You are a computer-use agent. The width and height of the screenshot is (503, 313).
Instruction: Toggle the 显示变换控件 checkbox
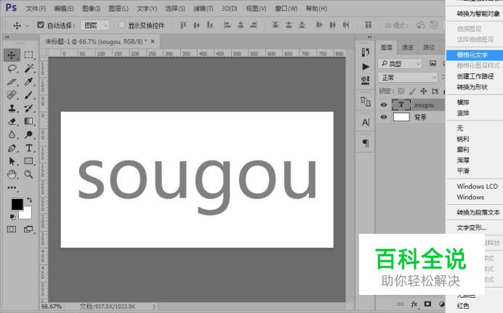pyautogui.click(x=121, y=25)
